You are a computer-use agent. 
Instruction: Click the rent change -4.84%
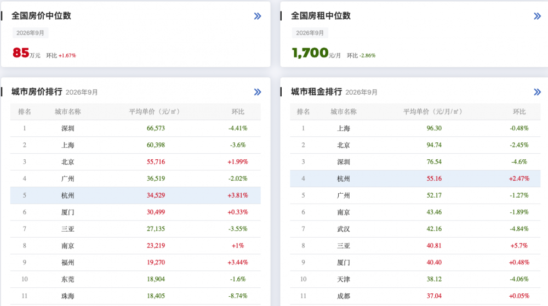(519, 229)
